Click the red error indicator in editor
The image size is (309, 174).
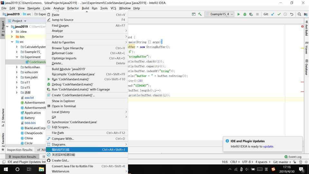(x=302, y=26)
